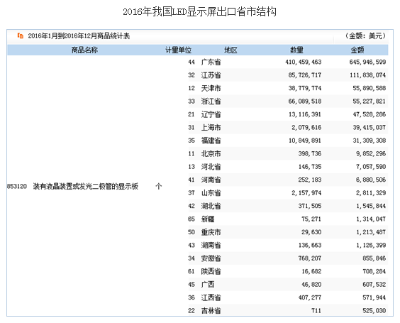
Task: Select the 江苏省 quantity '85,726,717'
Action: point(305,75)
